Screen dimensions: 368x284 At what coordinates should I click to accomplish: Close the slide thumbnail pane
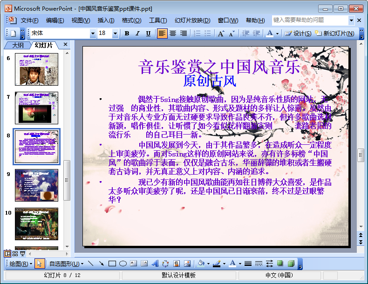[x=66, y=44]
